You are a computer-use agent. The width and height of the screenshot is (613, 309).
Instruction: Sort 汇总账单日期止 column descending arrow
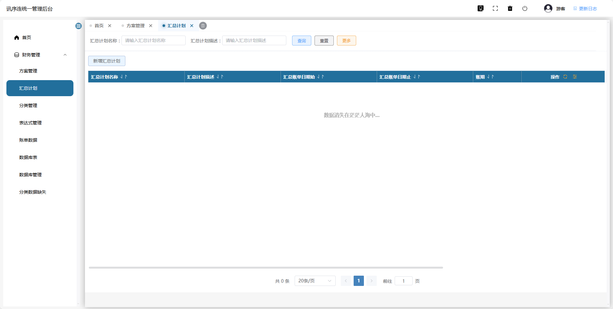[415, 77]
